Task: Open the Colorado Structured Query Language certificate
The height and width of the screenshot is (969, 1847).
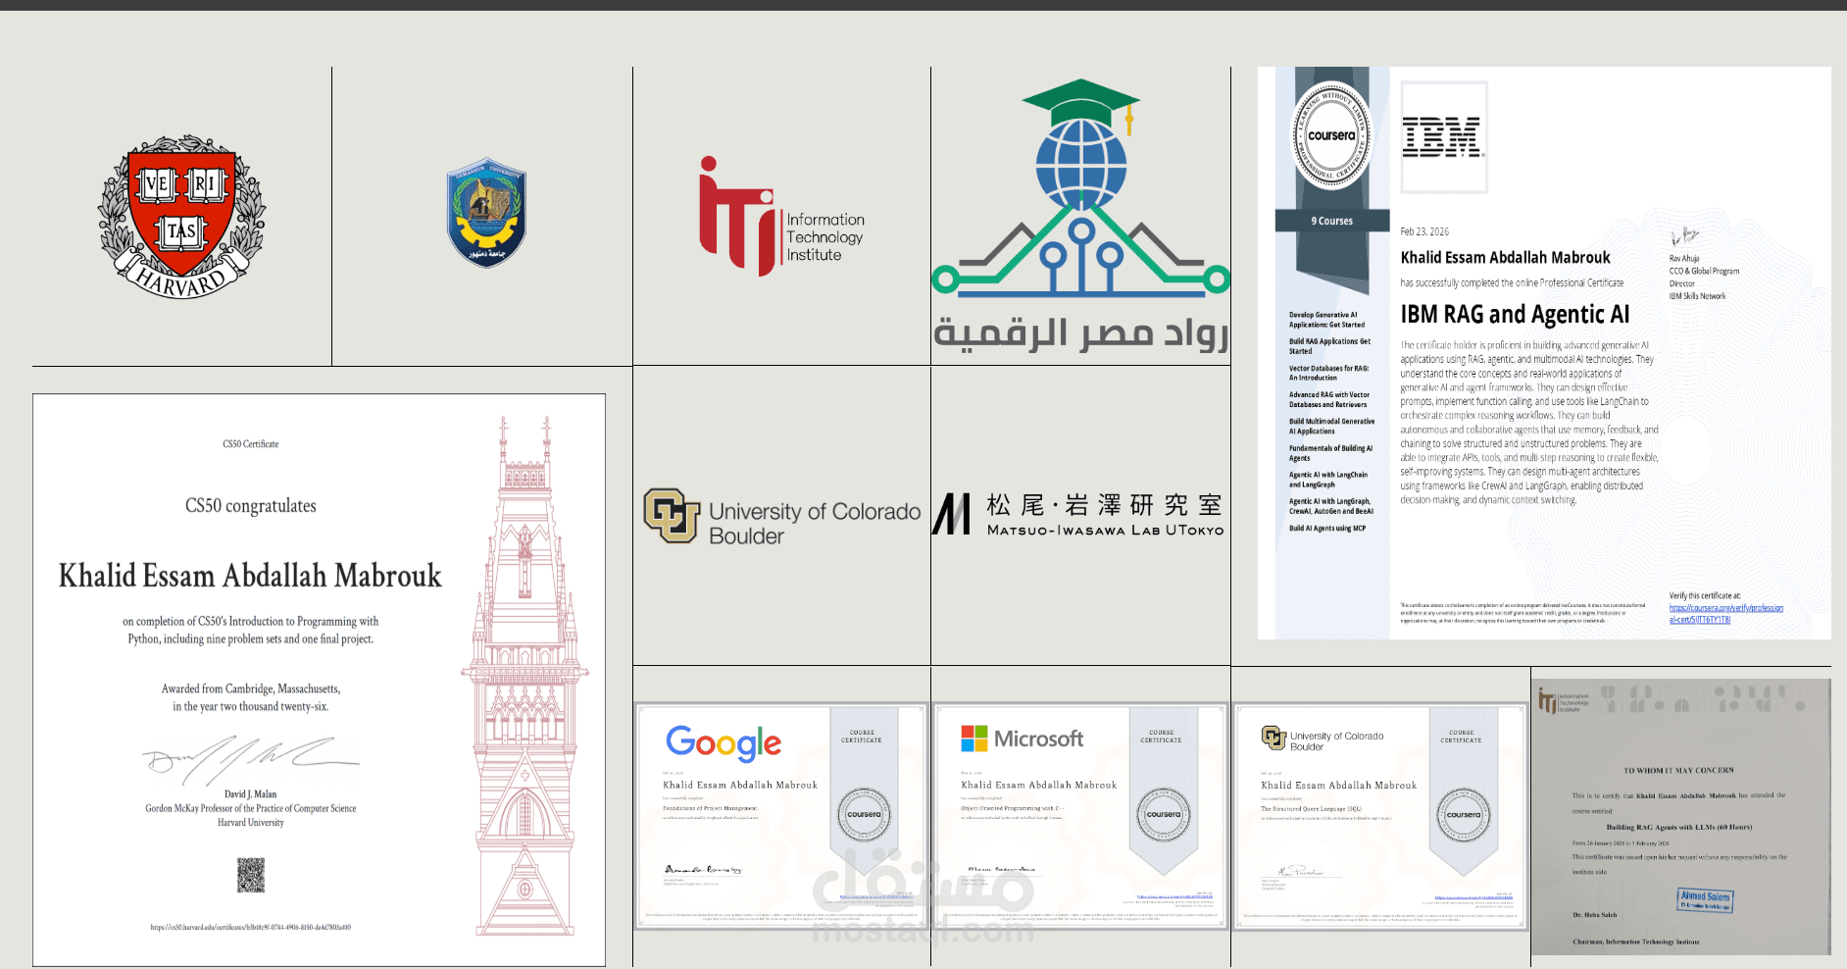Action: point(1379,816)
